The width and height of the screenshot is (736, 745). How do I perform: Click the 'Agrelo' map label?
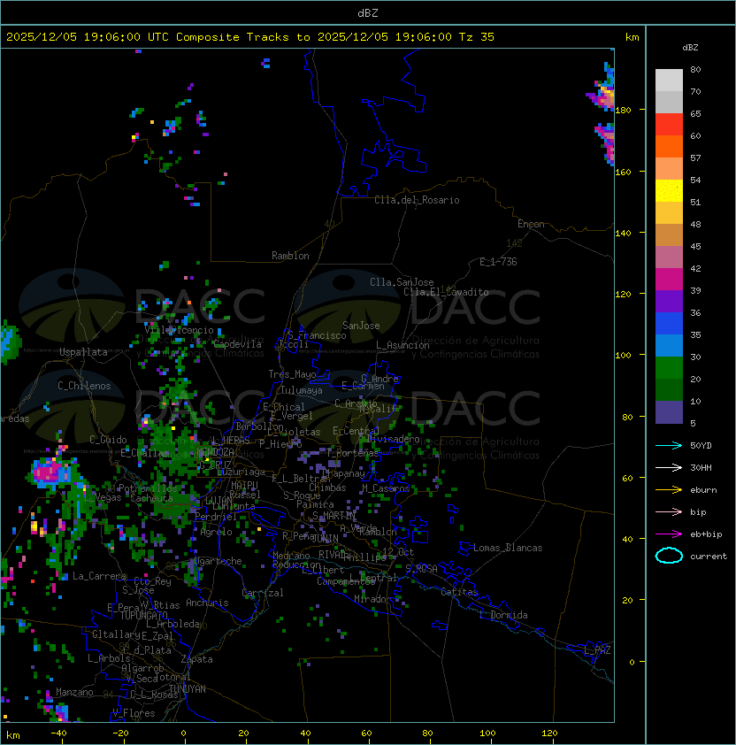tap(216, 532)
